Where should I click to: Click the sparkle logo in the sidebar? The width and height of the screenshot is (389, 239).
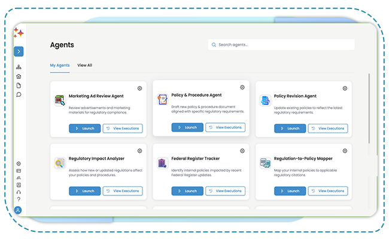[x=19, y=33]
